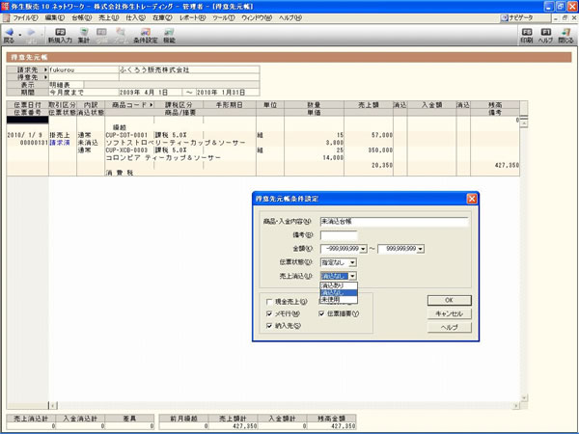
Task: Open the 金額 maximum value dropdown arrow
Action: (421, 249)
